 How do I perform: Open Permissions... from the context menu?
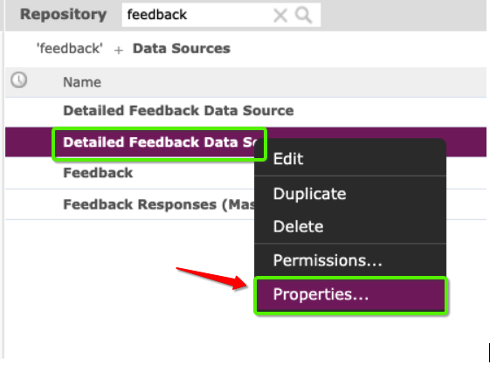click(350, 260)
